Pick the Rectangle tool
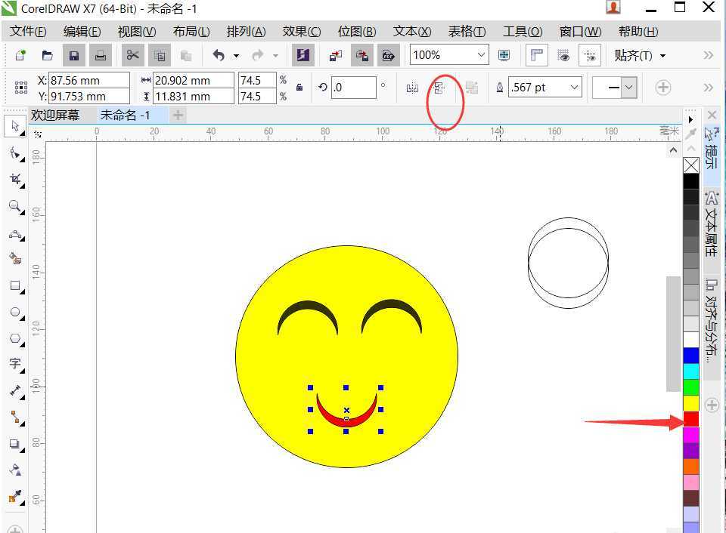Image resolution: width=726 pixels, height=533 pixels. pyautogui.click(x=14, y=285)
